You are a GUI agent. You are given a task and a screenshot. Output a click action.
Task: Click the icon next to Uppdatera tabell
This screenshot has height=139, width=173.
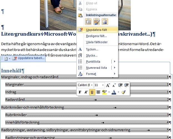click(x=14, y=58)
